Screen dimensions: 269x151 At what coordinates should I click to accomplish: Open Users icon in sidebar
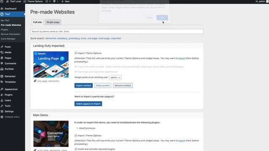pyautogui.click(x=2, y=100)
